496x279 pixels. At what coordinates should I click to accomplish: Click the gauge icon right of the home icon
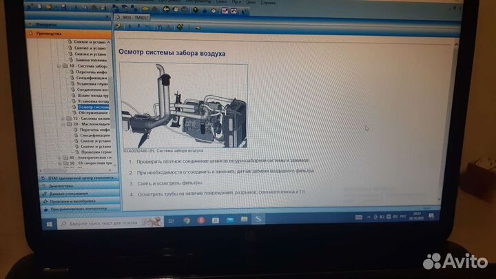(x=185, y=10)
